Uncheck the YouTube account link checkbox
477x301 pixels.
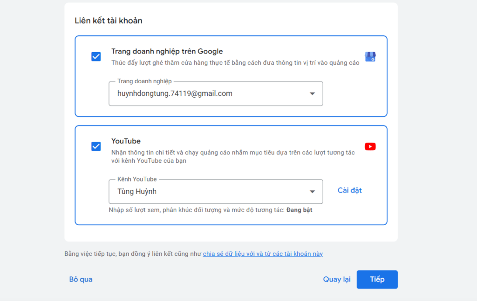[x=96, y=147]
